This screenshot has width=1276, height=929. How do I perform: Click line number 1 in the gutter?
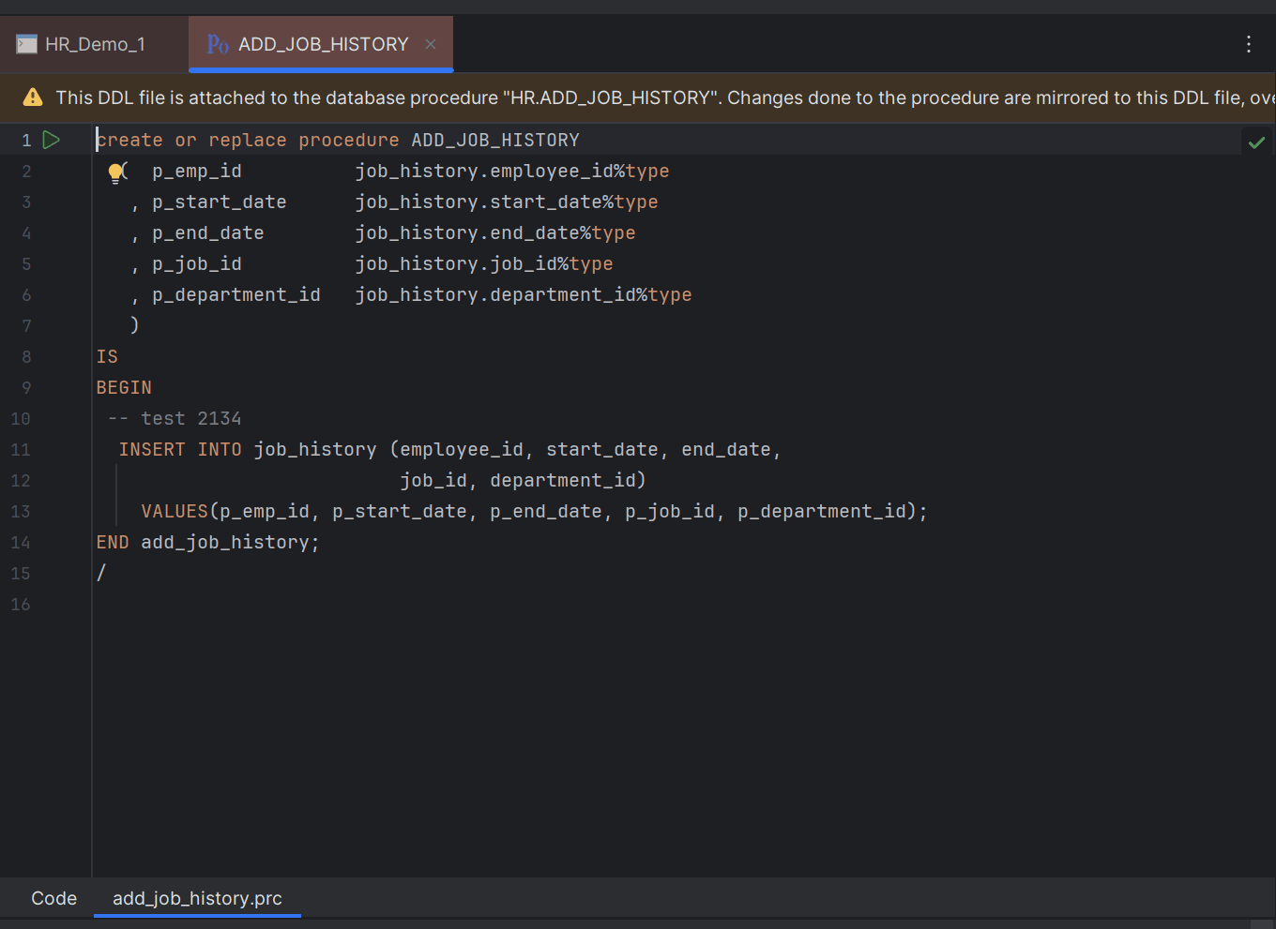pyautogui.click(x=25, y=139)
